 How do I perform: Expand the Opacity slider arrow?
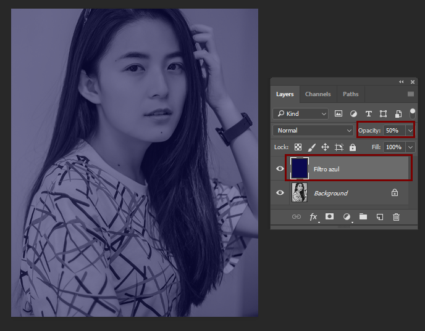click(x=410, y=130)
